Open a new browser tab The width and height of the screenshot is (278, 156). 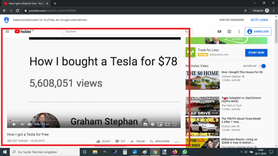pyautogui.click(x=55, y=3)
